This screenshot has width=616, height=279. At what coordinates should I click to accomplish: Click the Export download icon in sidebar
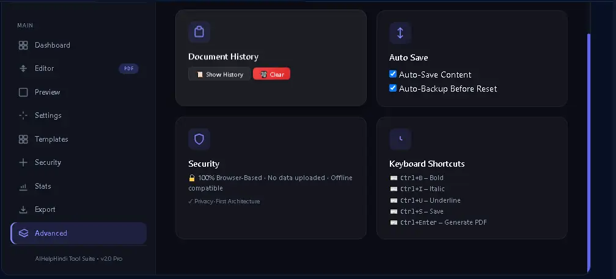pos(23,209)
